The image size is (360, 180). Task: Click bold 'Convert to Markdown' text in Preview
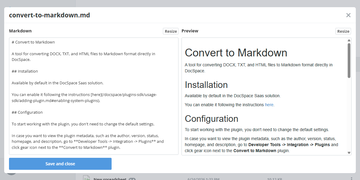coord(255,151)
